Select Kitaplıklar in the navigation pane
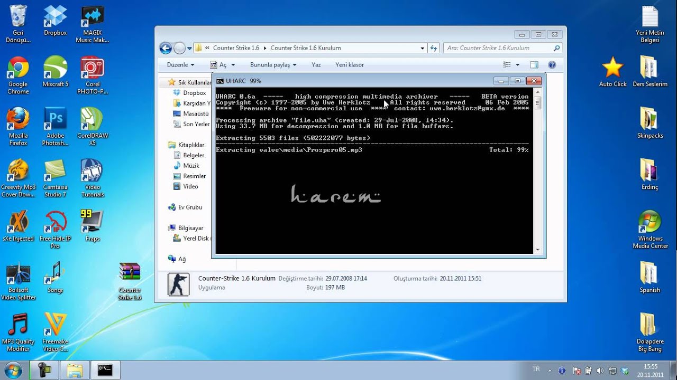Screen dimensions: 677x380 186,145
